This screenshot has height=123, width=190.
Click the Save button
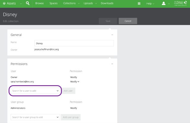pyautogui.click(x=108, y=21)
